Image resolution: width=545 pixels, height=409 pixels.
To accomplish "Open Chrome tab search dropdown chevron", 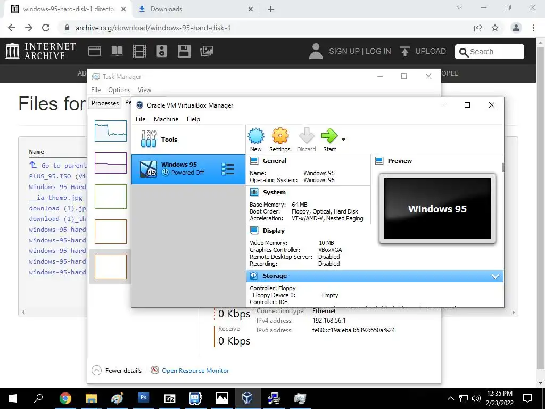I will click(459, 7).
